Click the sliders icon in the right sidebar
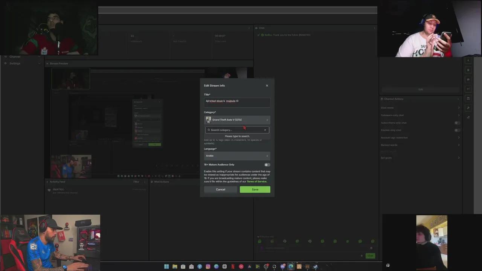Viewport: 482px width, 271px height. (x=468, y=98)
